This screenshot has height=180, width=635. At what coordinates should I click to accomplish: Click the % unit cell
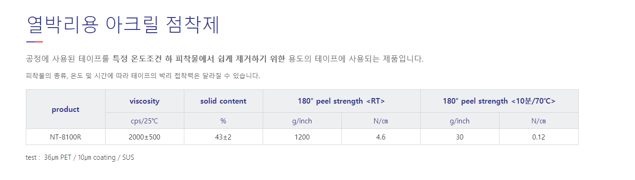click(x=223, y=121)
